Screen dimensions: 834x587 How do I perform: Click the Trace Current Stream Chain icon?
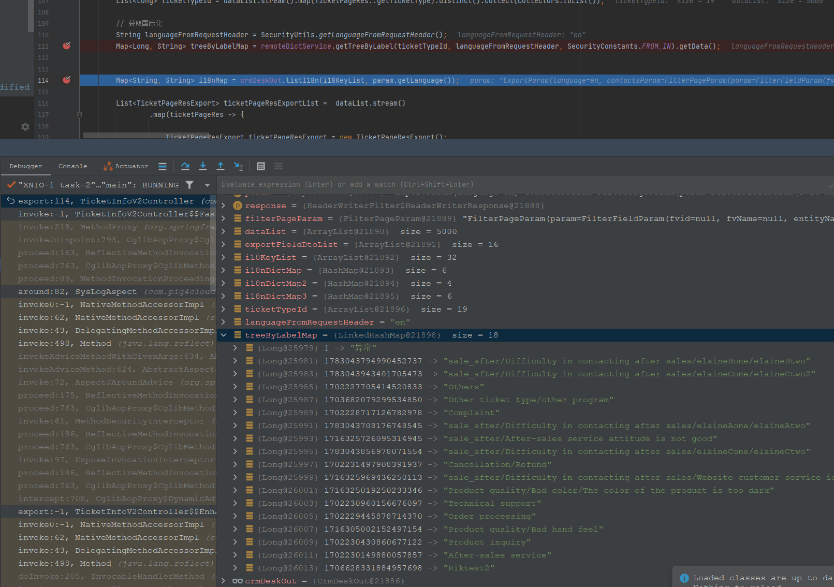point(279,166)
